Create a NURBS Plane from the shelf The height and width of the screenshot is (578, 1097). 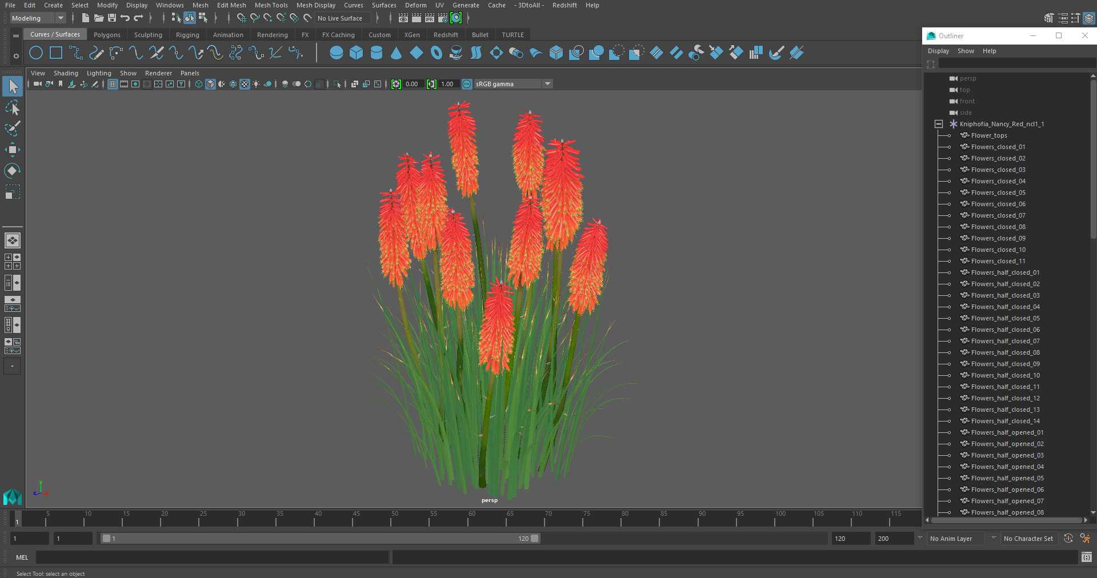(417, 53)
